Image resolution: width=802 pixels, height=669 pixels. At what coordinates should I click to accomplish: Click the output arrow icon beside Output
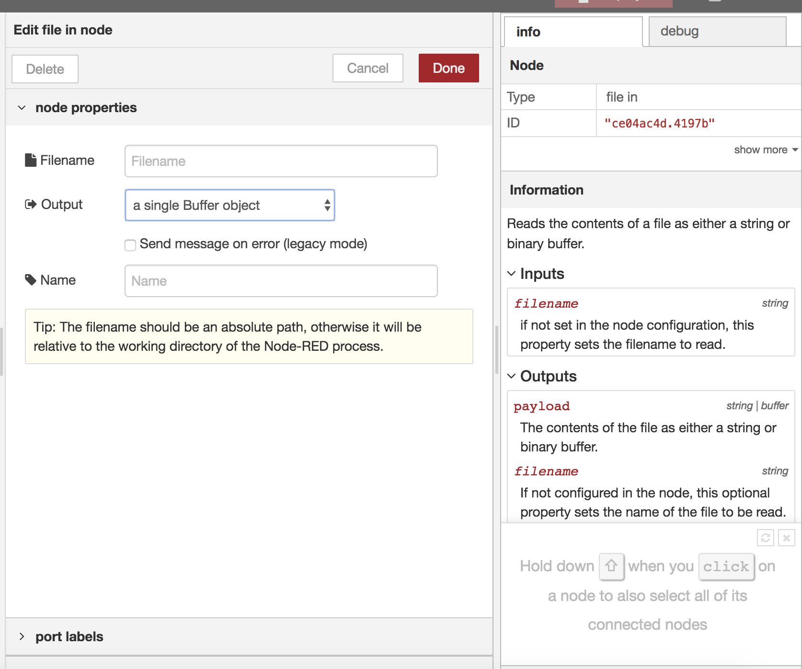pyautogui.click(x=30, y=204)
